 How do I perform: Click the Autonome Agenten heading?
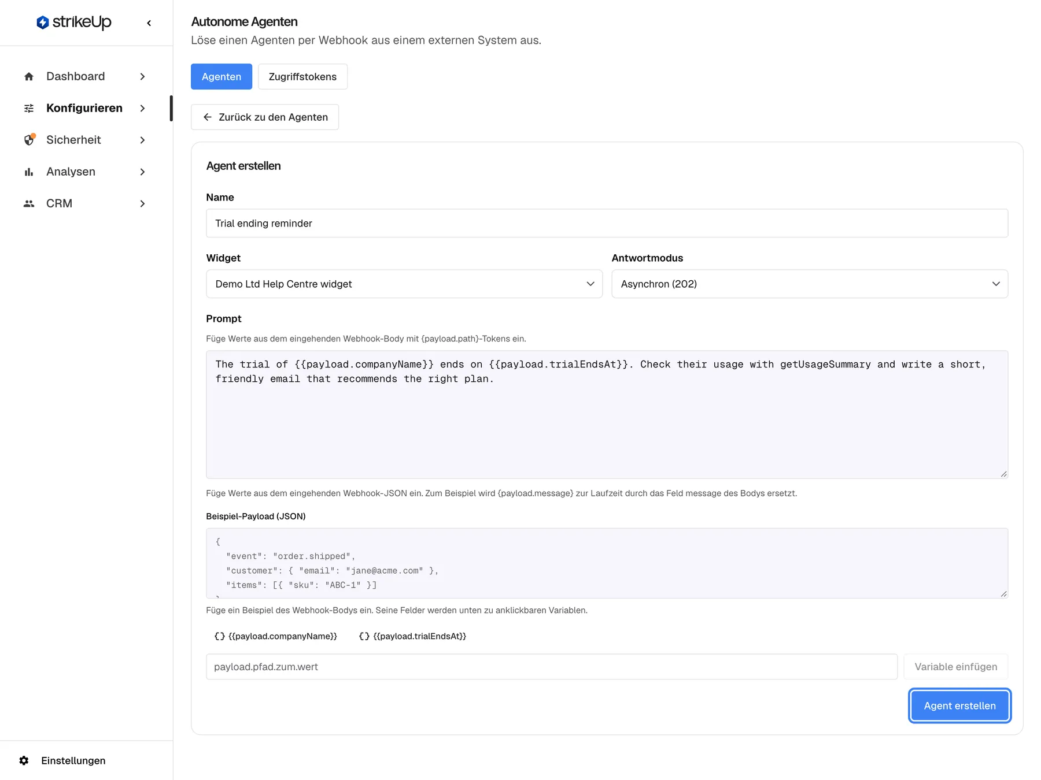click(x=244, y=22)
